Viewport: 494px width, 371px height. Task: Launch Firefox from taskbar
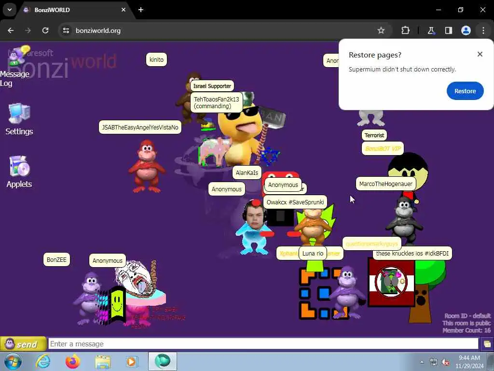point(73,361)
